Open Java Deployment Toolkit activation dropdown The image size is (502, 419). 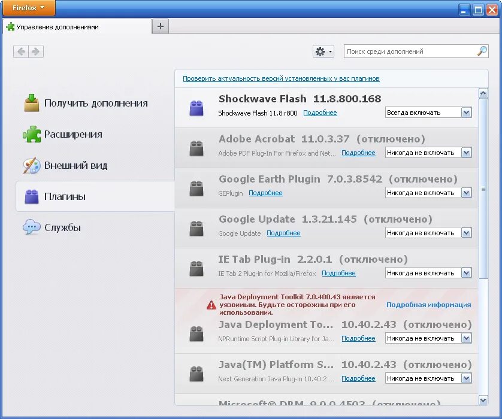(428, 338)
